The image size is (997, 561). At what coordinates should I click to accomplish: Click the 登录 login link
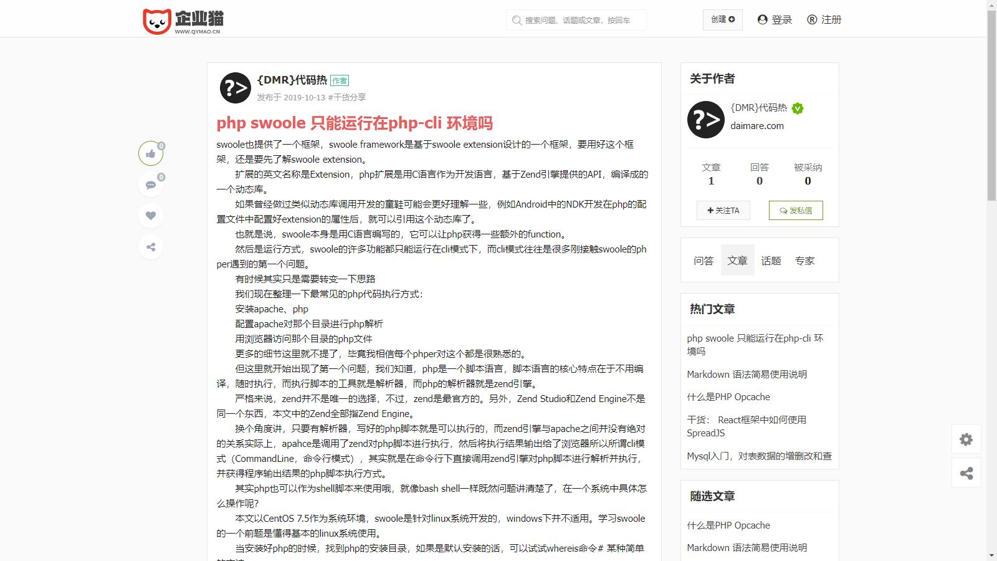coord(775,19)
